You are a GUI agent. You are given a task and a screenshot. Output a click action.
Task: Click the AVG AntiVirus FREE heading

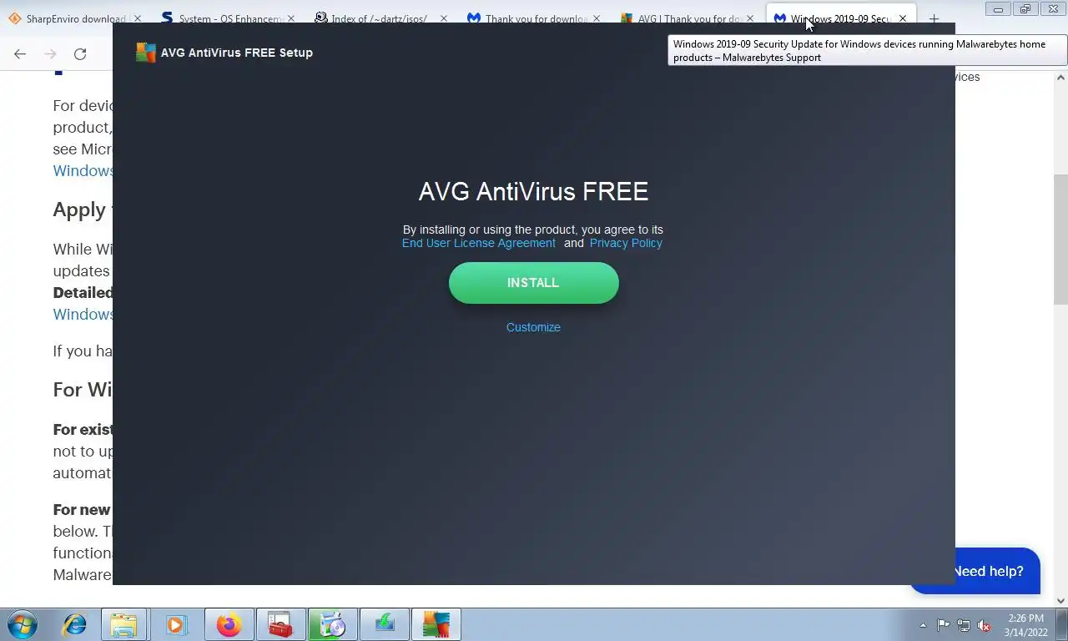(533, 191)
